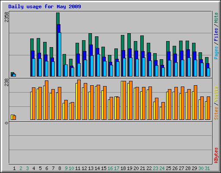Click day 25 on the x-axis
The image size is (221, 173).
click(168, 168)
